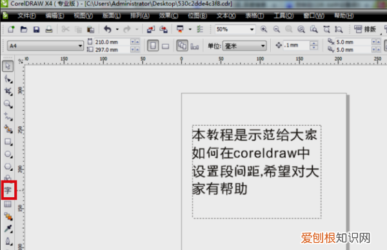The width and height of the screenshot is (387, 250).
Task: Select the Text tool 字
Action: point(8,190)
